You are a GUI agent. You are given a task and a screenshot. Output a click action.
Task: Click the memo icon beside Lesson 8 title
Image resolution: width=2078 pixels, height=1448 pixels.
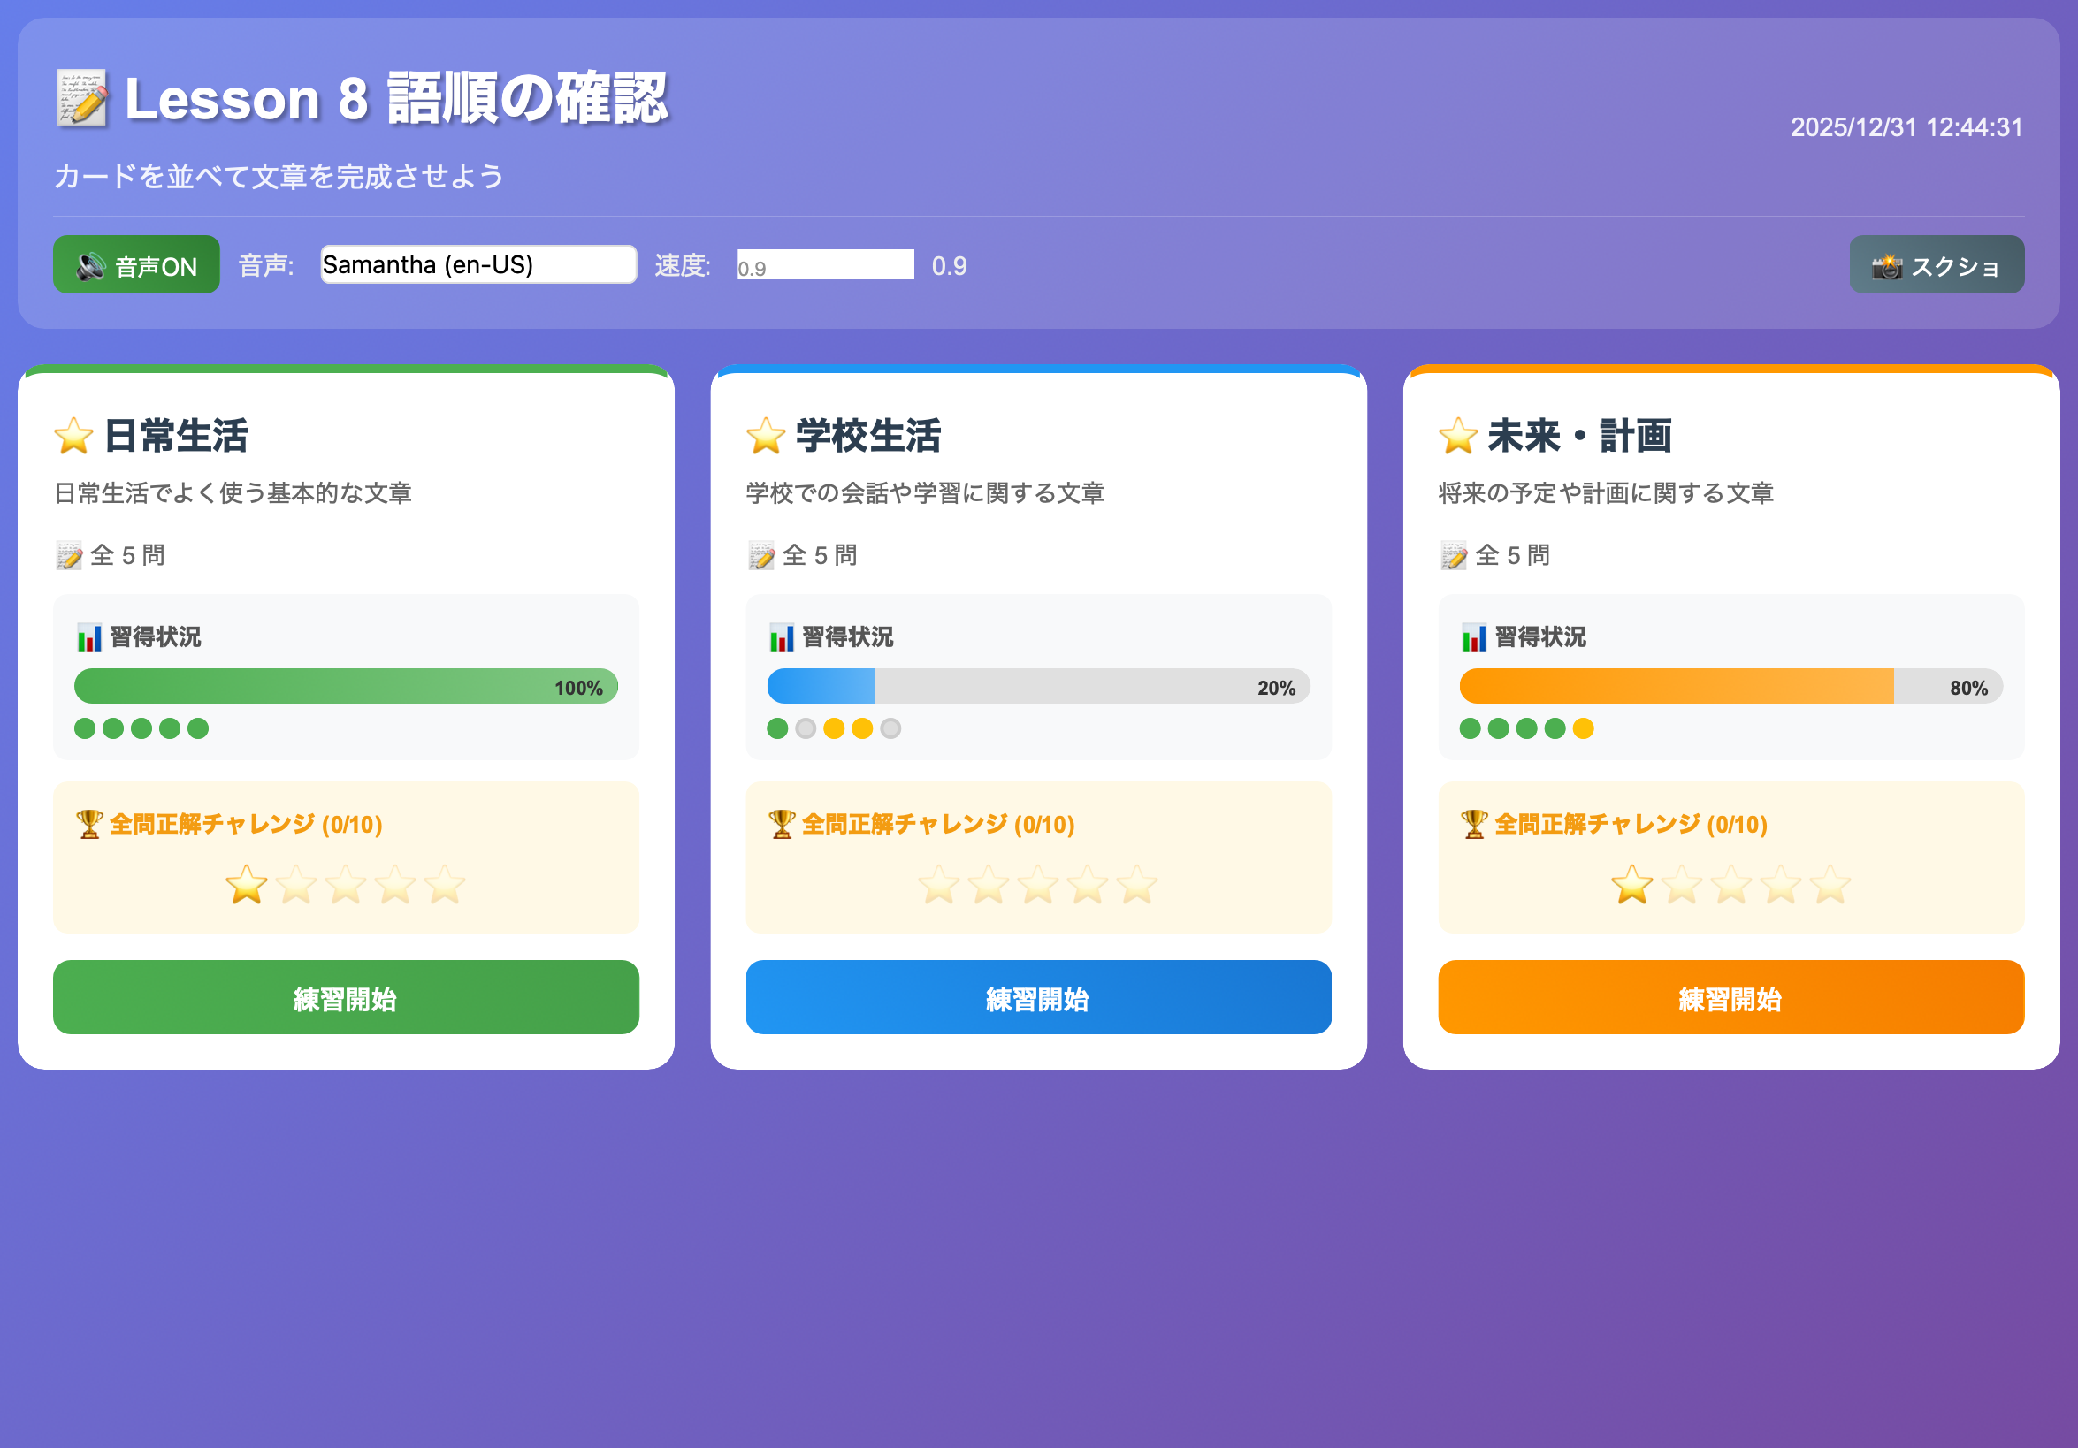pos(82,98)
